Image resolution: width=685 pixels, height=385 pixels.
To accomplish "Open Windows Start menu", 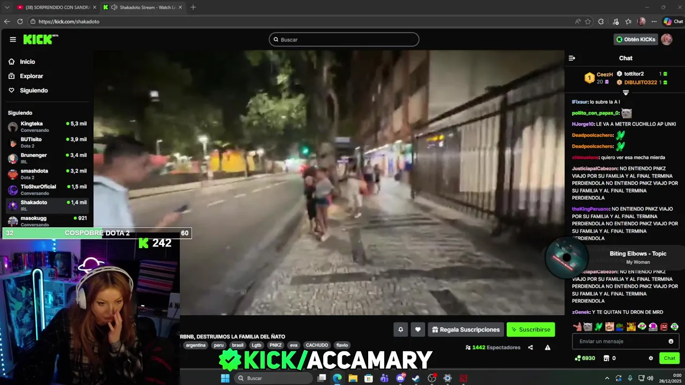I will pos(225,378).
